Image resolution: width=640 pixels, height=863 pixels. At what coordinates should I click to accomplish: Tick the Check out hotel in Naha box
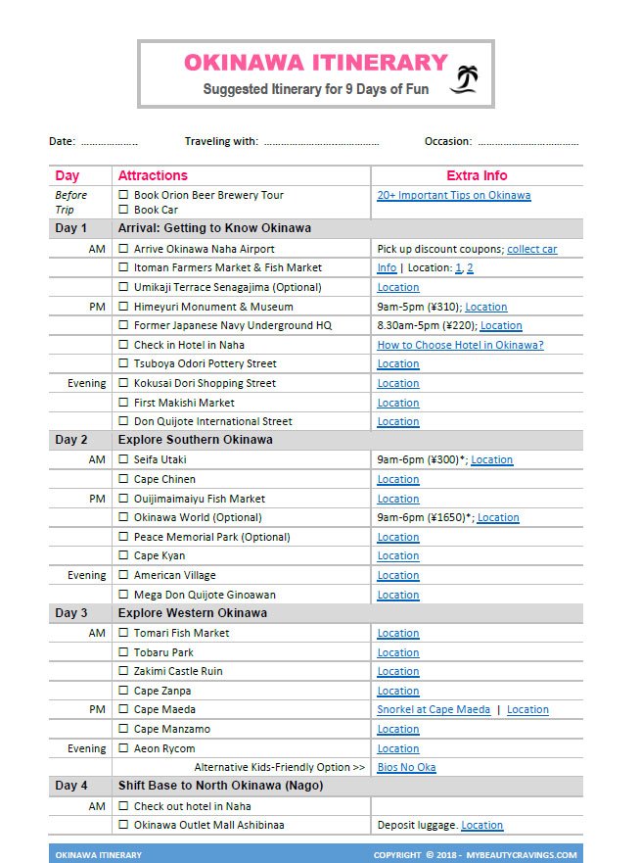123,806
